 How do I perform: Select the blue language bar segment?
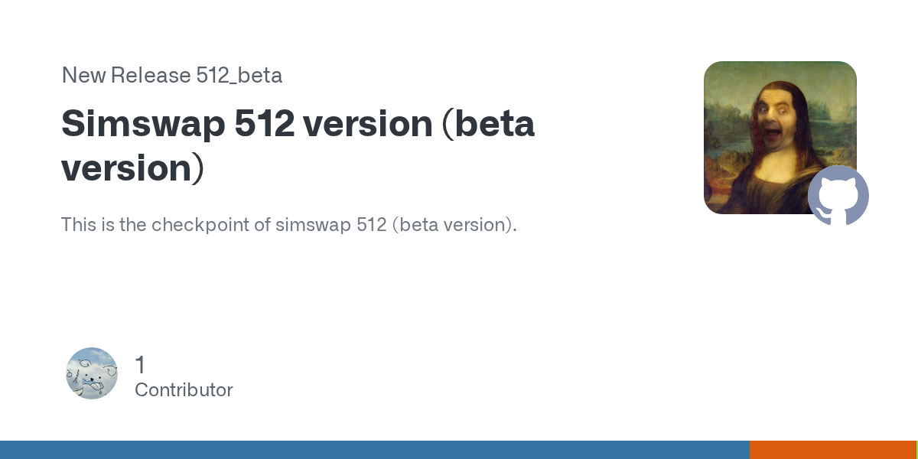(374, 450)
